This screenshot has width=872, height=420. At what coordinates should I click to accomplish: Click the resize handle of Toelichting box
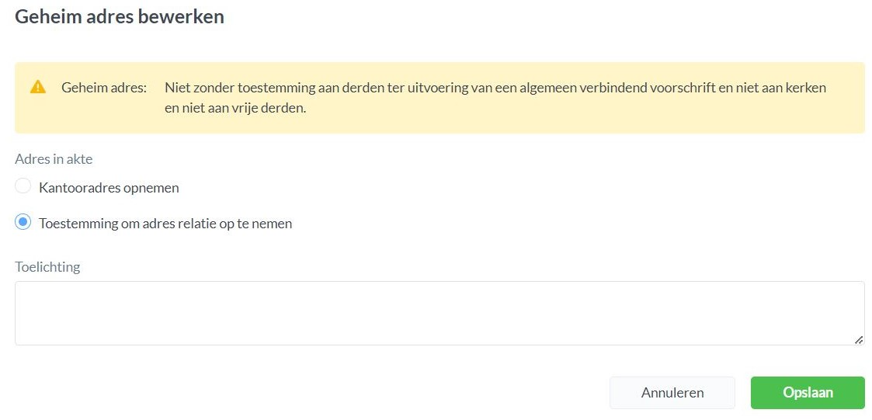coord(858,339)
